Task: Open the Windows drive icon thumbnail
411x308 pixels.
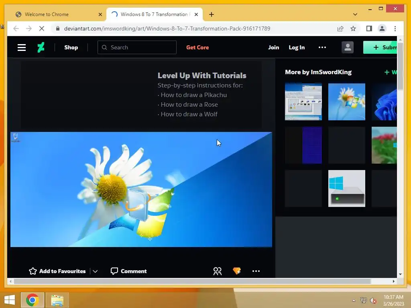Action: coord(346,188)
